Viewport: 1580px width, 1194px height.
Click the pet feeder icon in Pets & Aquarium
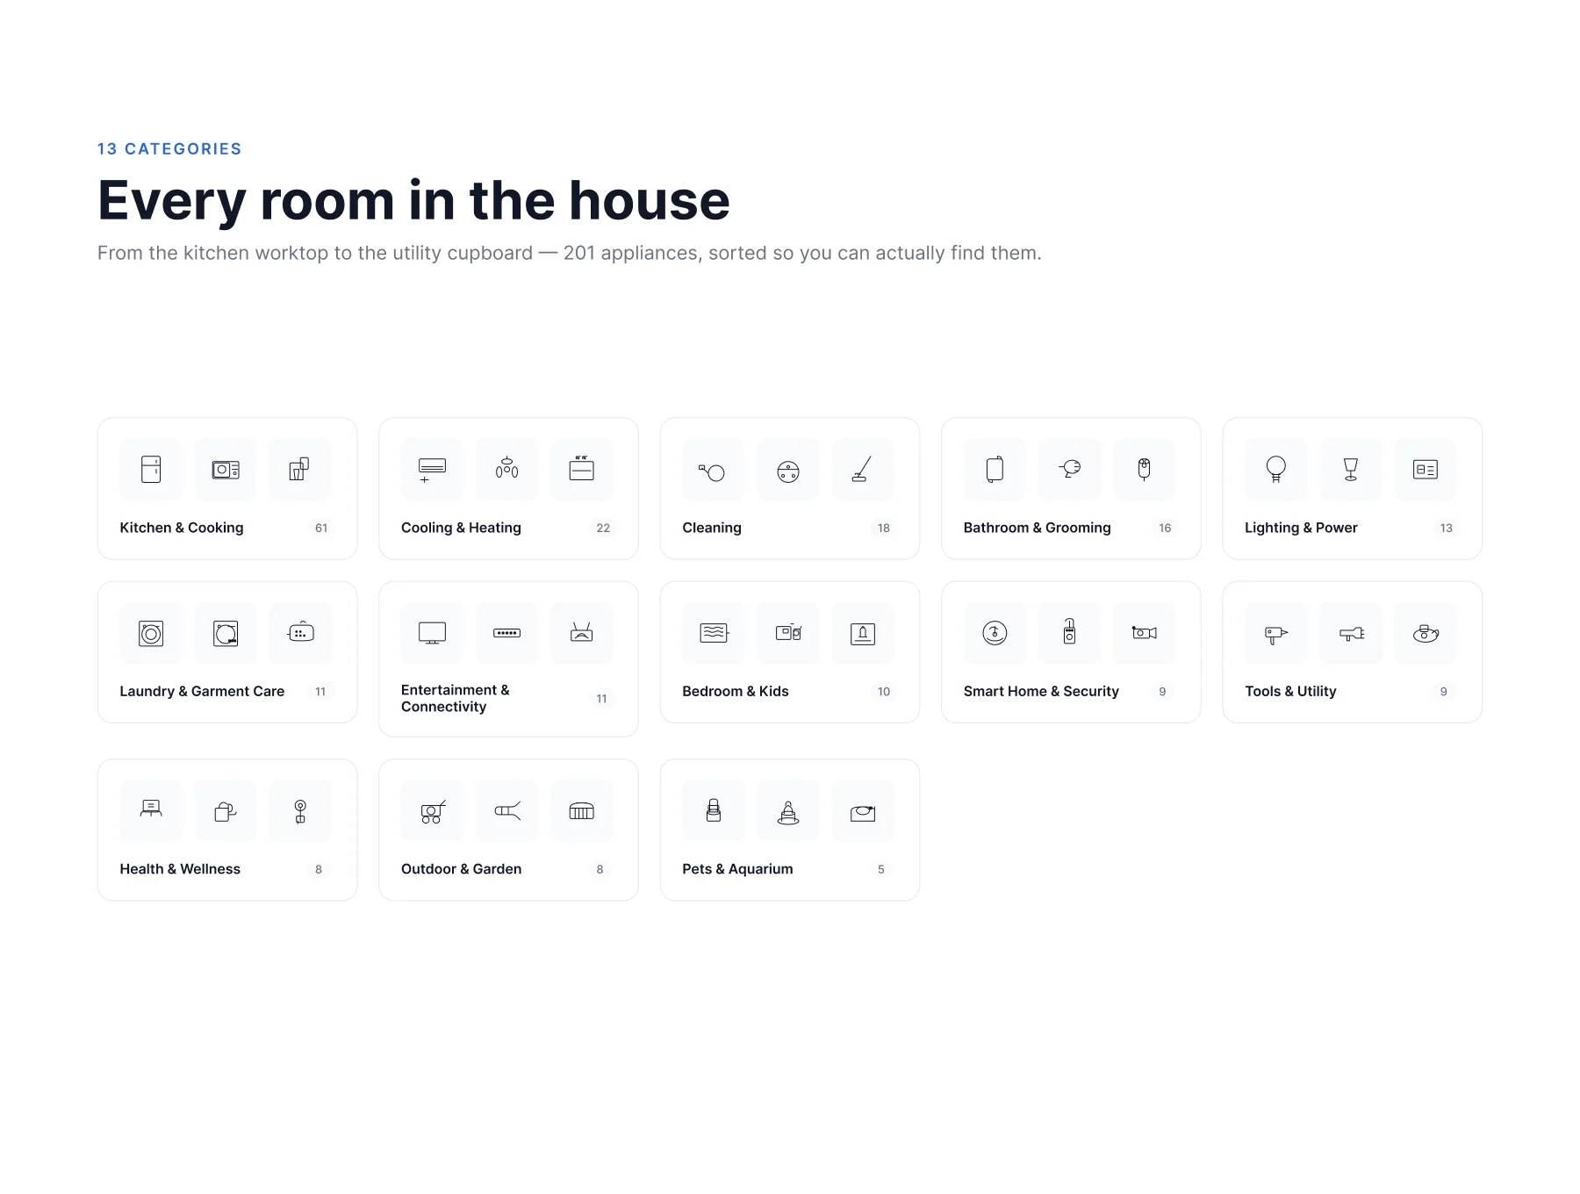[x=713, y=811]
